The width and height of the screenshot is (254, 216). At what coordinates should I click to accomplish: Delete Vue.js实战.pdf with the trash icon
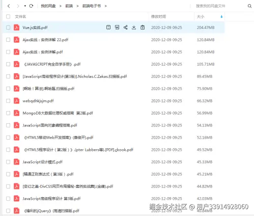(x=143, y=28)
